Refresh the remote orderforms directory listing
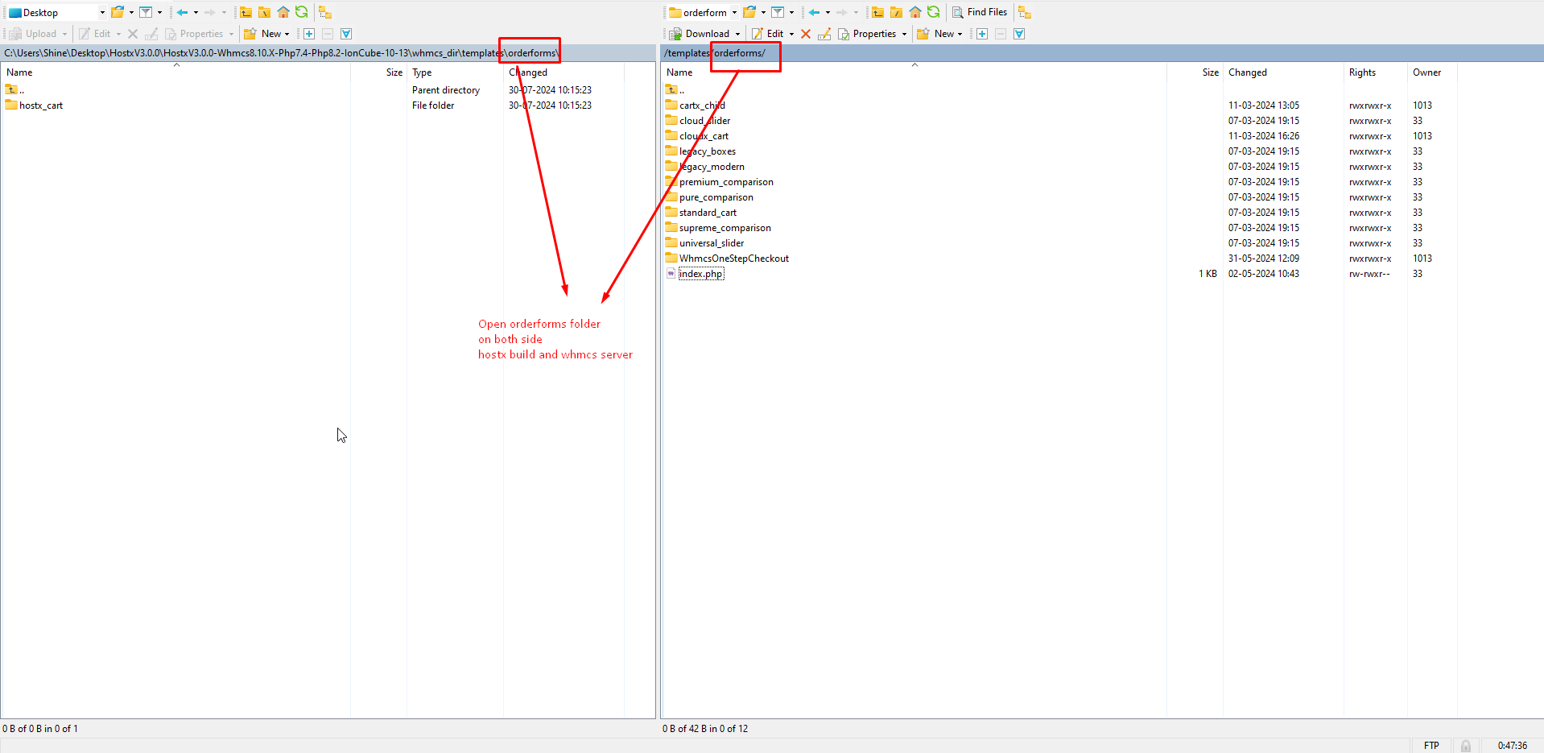 933,12
